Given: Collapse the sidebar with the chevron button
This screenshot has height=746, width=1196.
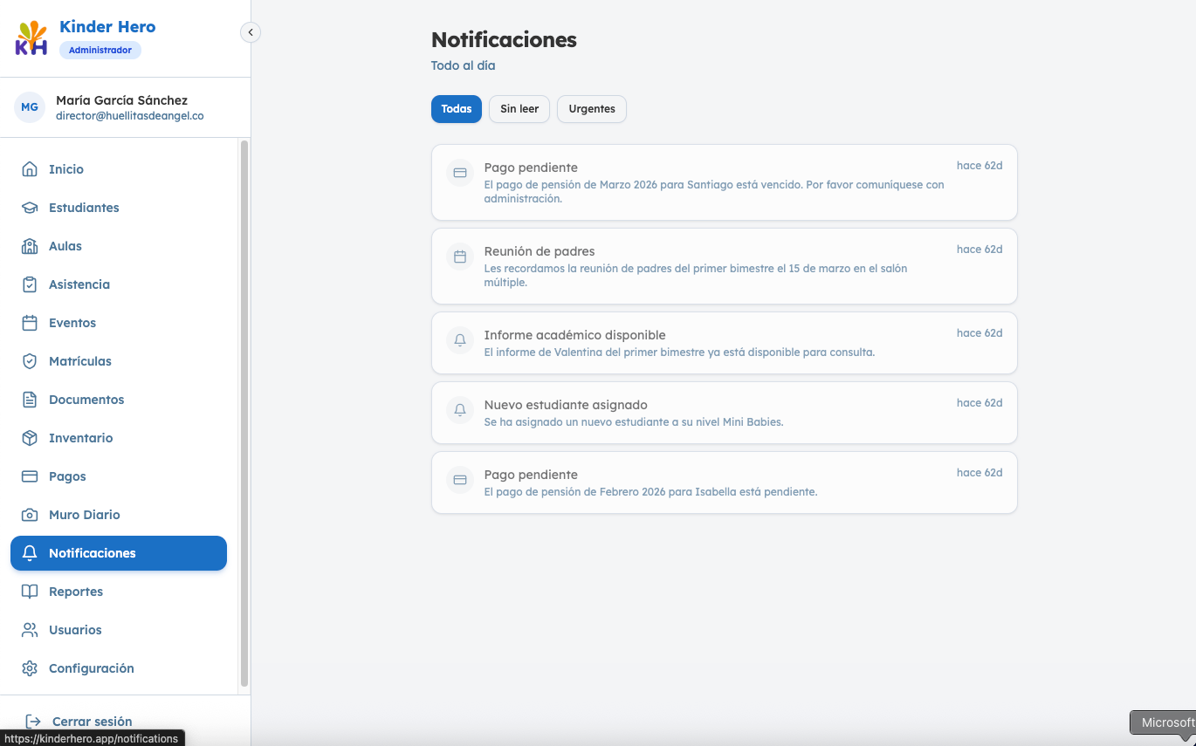Looking at the screenshot, I should pos(251,32).
